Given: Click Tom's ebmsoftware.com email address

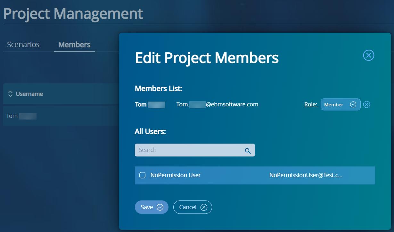Looking at the screenshot, I should (x=218, y=104).
